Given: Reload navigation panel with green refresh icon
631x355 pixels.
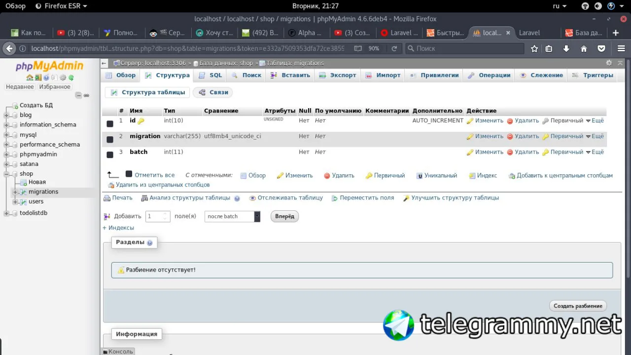Looking at the screenshot, I should (71, 78).
